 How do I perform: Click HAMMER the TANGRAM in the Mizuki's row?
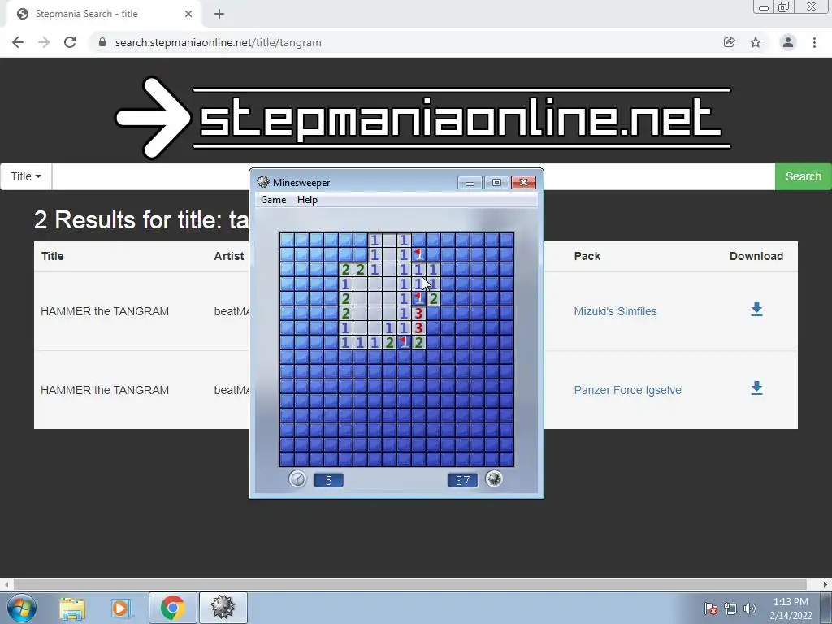pos(105,311)
